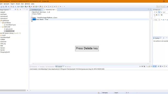The width and height of the screenshot is (168, 94).
Task: Select MANIFEST.MF in Package Explorer
Action: pos(10,31)
